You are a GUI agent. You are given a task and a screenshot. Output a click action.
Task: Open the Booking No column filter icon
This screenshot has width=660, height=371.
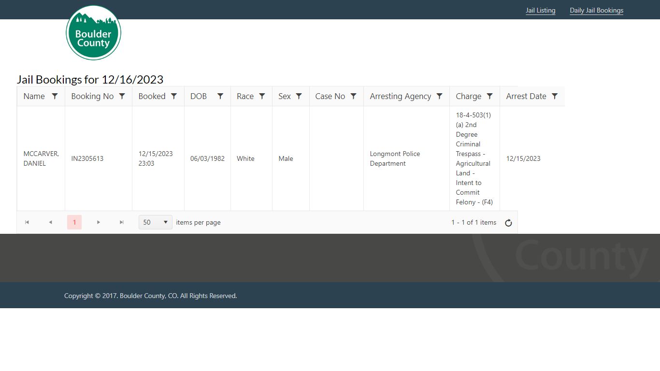(122, 96)
